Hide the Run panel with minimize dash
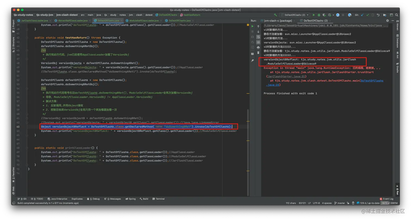 click(393, 21)
